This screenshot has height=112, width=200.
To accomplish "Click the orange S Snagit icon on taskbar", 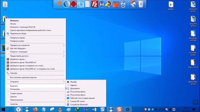I will 119,109.
